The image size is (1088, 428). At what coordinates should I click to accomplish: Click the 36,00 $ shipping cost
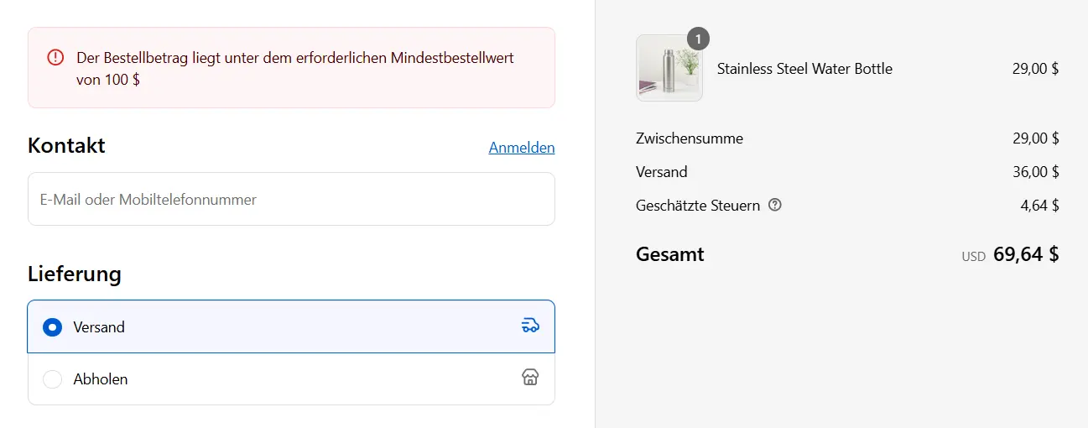pos(1035,172)
